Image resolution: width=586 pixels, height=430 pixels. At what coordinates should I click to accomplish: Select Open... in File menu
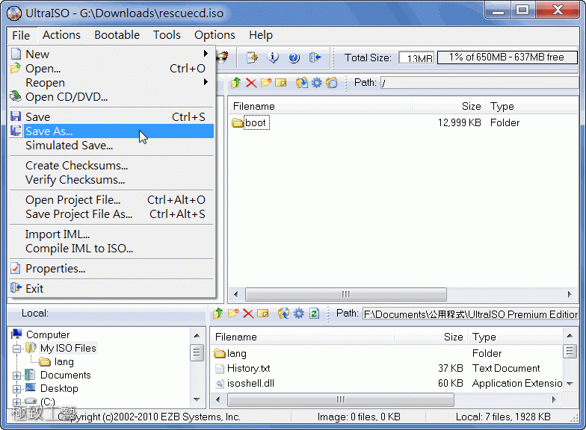pyautogui.click(x=111, y=69)
